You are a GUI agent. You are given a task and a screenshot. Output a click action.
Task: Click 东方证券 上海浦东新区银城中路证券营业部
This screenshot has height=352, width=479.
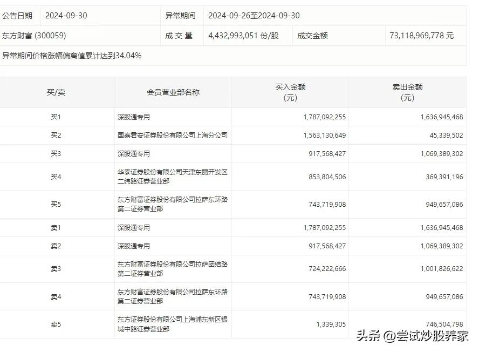pyautogui.click(x=173, y=324)
